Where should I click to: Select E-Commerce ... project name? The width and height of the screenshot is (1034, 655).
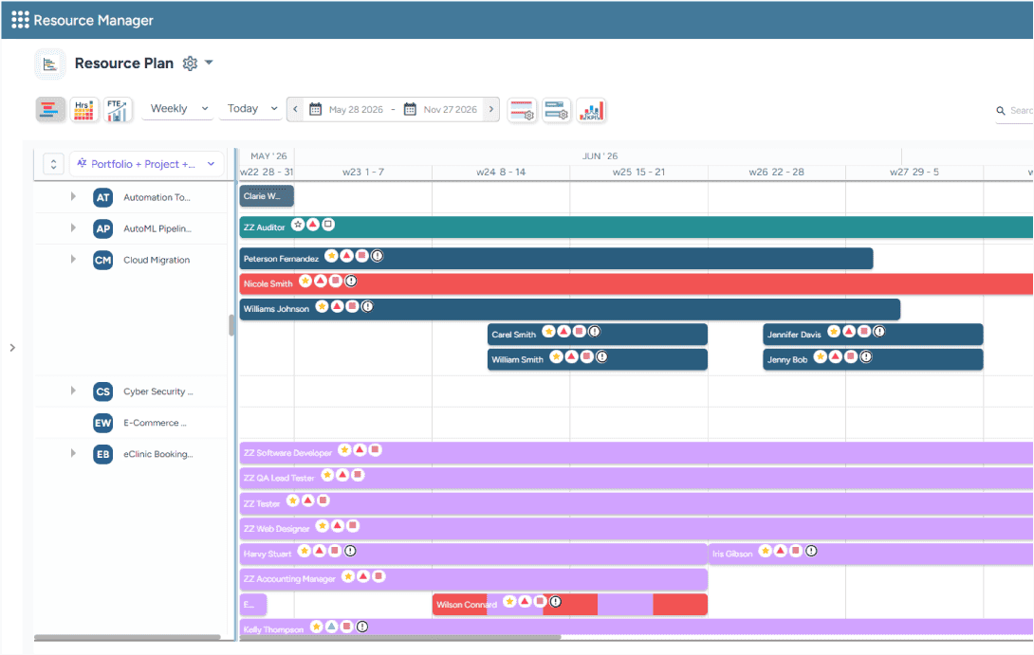(155, 423)
